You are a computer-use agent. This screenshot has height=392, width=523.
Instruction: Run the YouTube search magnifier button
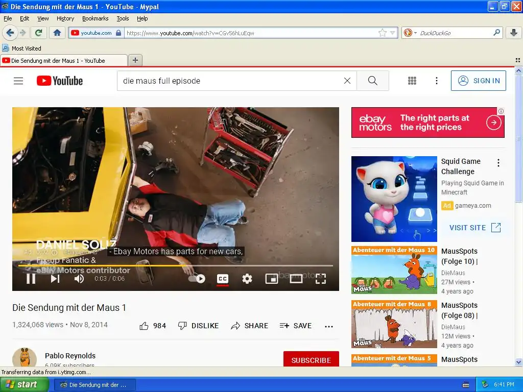pos(372,81)
